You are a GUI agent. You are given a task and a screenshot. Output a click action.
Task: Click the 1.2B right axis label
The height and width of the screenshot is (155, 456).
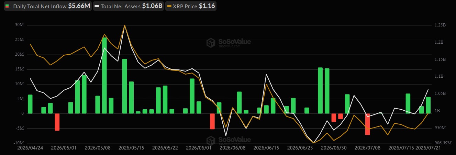438,42
